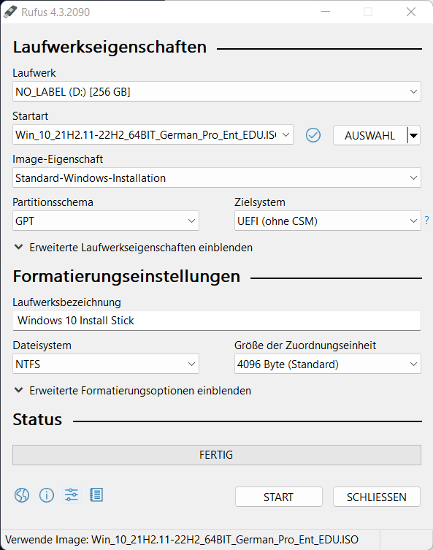Click the Größe der Zuordnungseinheit label
Image resolution: width=433 pixels, height=550 pixels.
tap(305, 345)
